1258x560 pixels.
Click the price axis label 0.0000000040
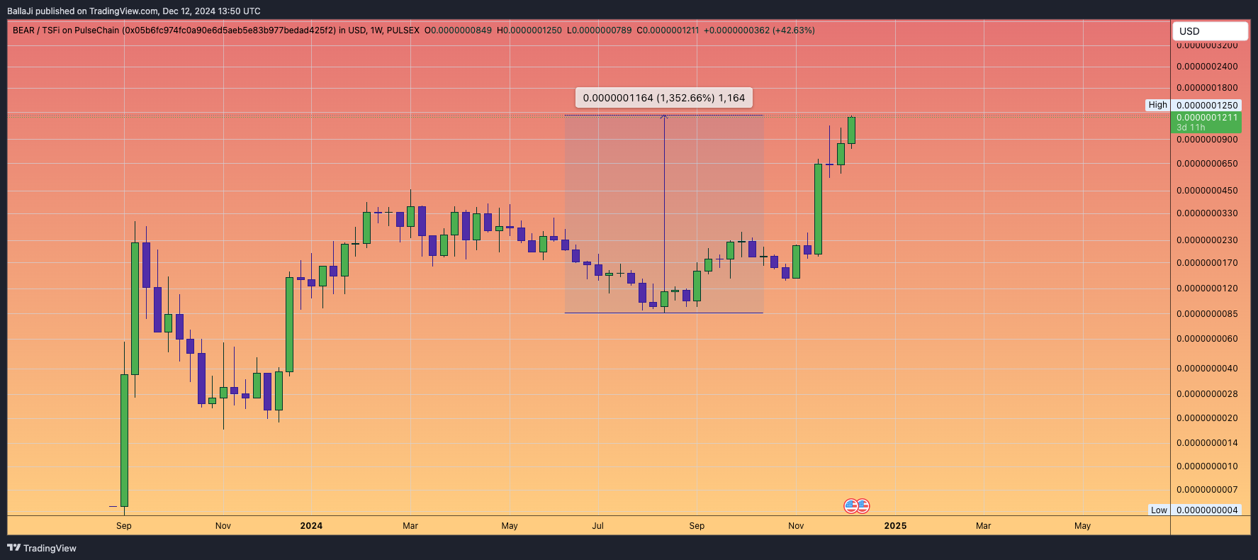coord(1207,369)
